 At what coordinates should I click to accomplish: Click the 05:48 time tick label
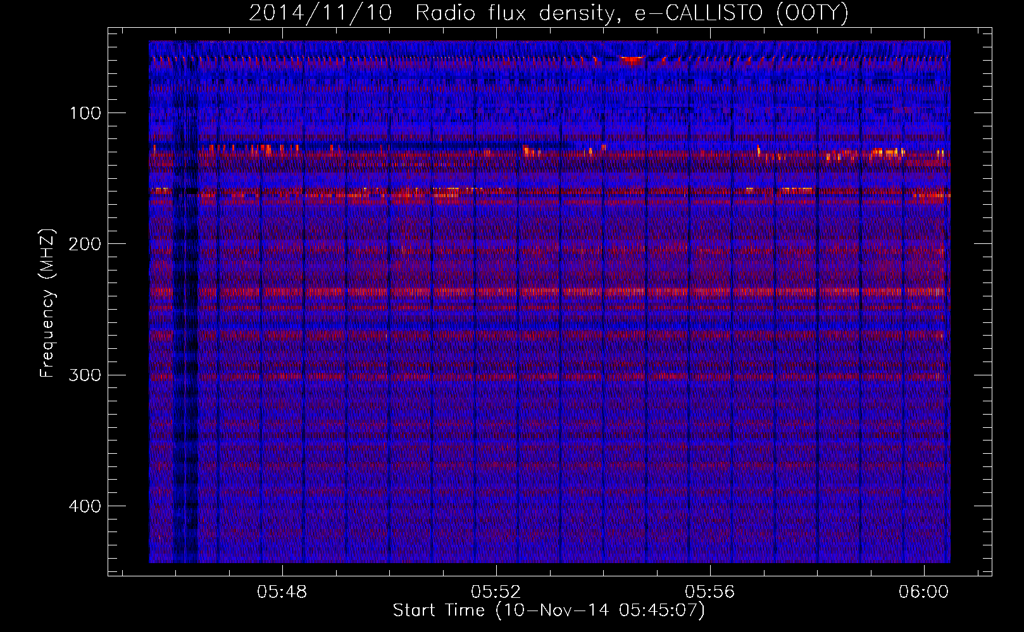(x=282, y=592)
